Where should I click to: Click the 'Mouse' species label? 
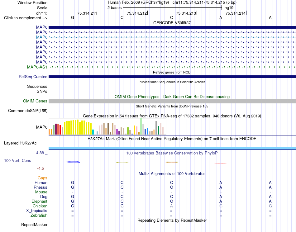tap(41, 192)
